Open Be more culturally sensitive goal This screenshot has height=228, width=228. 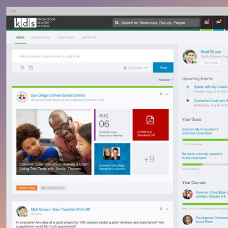[202, 156]
